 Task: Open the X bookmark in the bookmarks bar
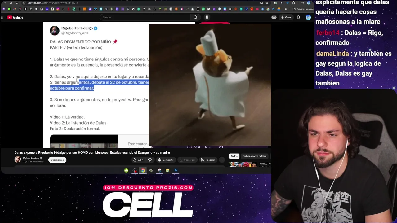pyautogui.click(x=20, y=9)
